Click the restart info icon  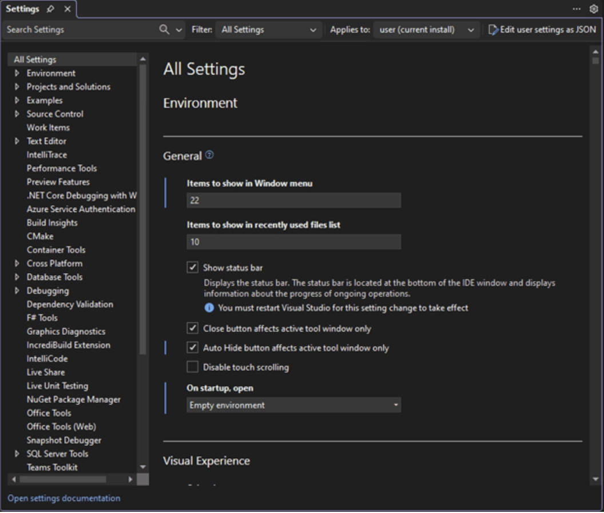[x=209, y=308]
